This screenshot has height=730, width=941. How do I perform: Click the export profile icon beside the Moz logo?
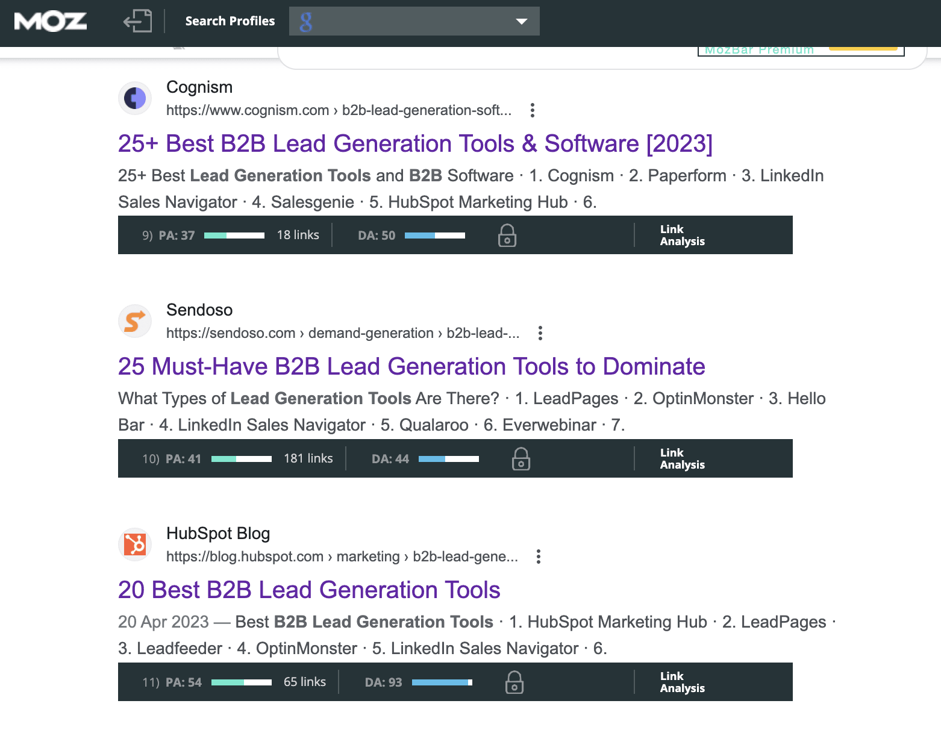[137, 21]
